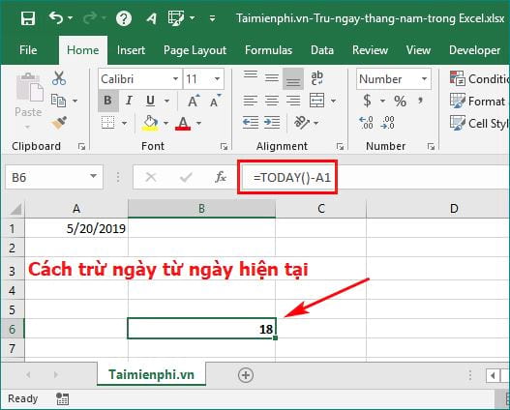Open Merge & Center options arrow
The image size is (510, 410).
(x=333, y=101)
